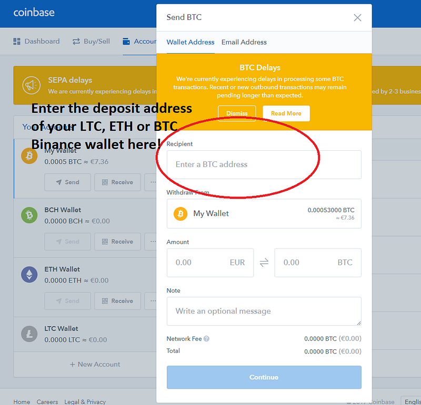Click the optional message note field
The width and height of the screenshot is (421, 405).
(264, 311)
